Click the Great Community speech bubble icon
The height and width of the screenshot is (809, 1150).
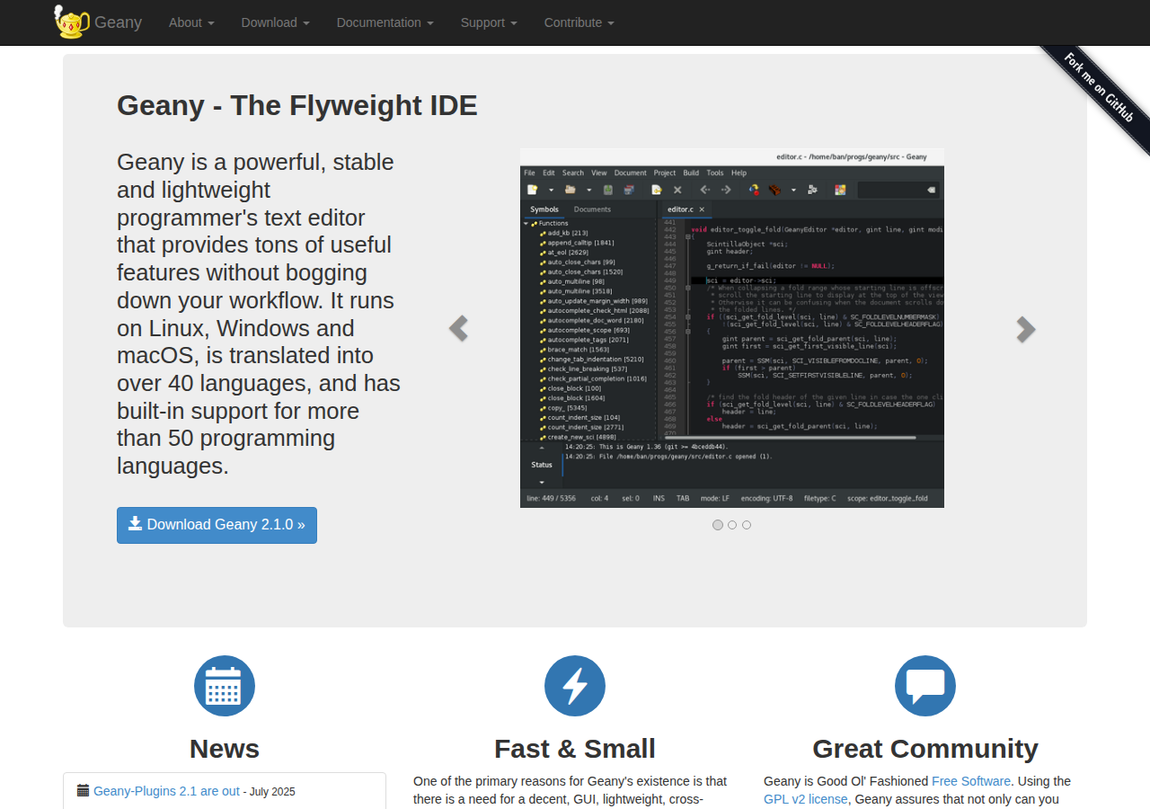point(925,686)
